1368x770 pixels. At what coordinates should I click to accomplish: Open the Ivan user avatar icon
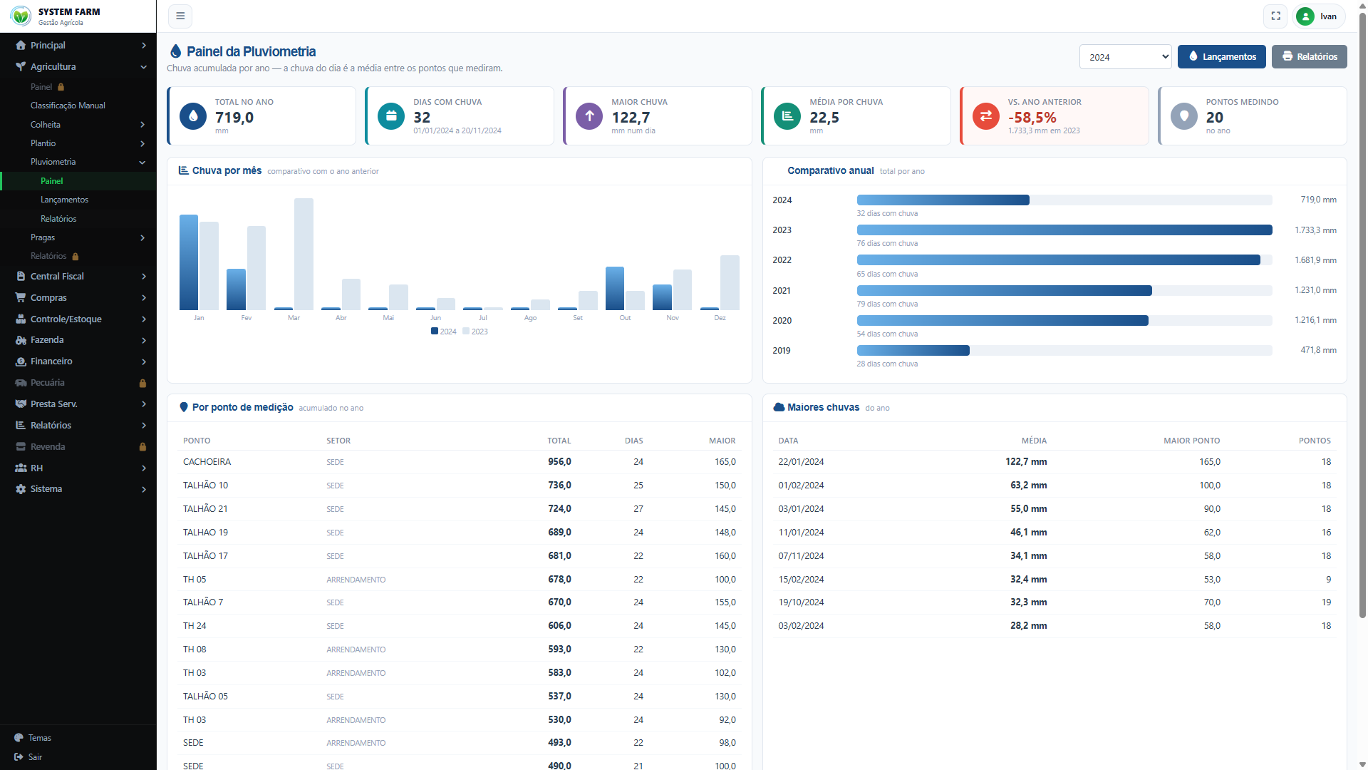pyautogui.click(x=1305, y=16)
